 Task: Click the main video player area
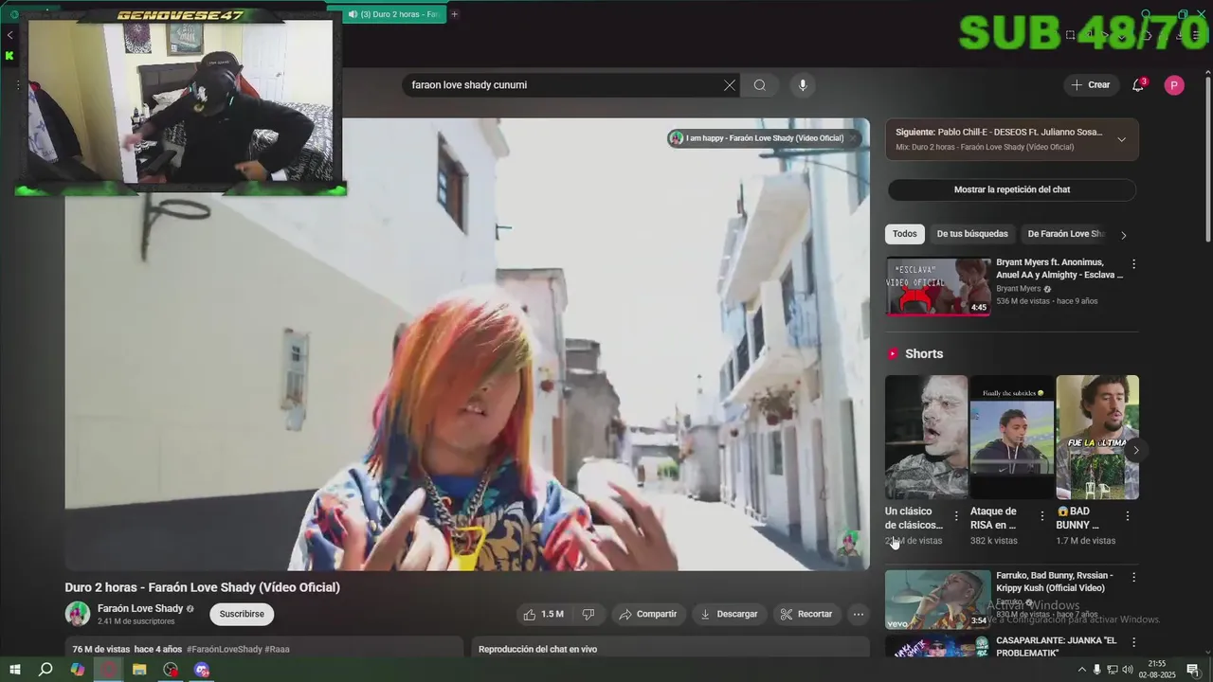[x=467, y=344]
